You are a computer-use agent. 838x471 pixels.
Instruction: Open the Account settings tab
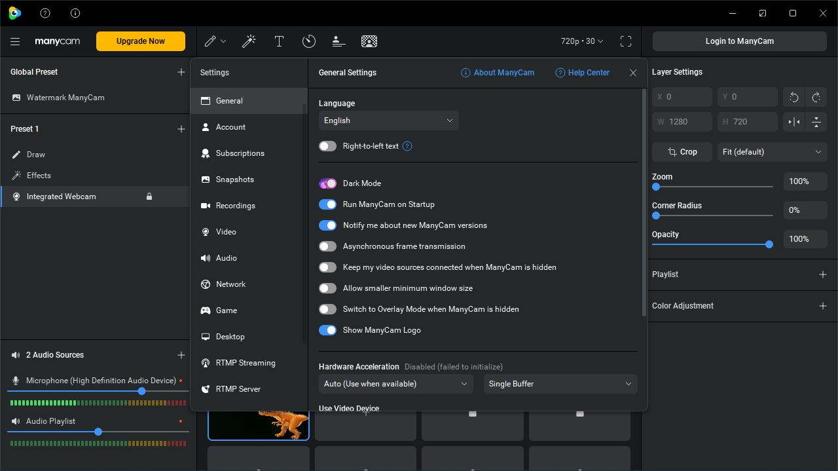point(249,127)
